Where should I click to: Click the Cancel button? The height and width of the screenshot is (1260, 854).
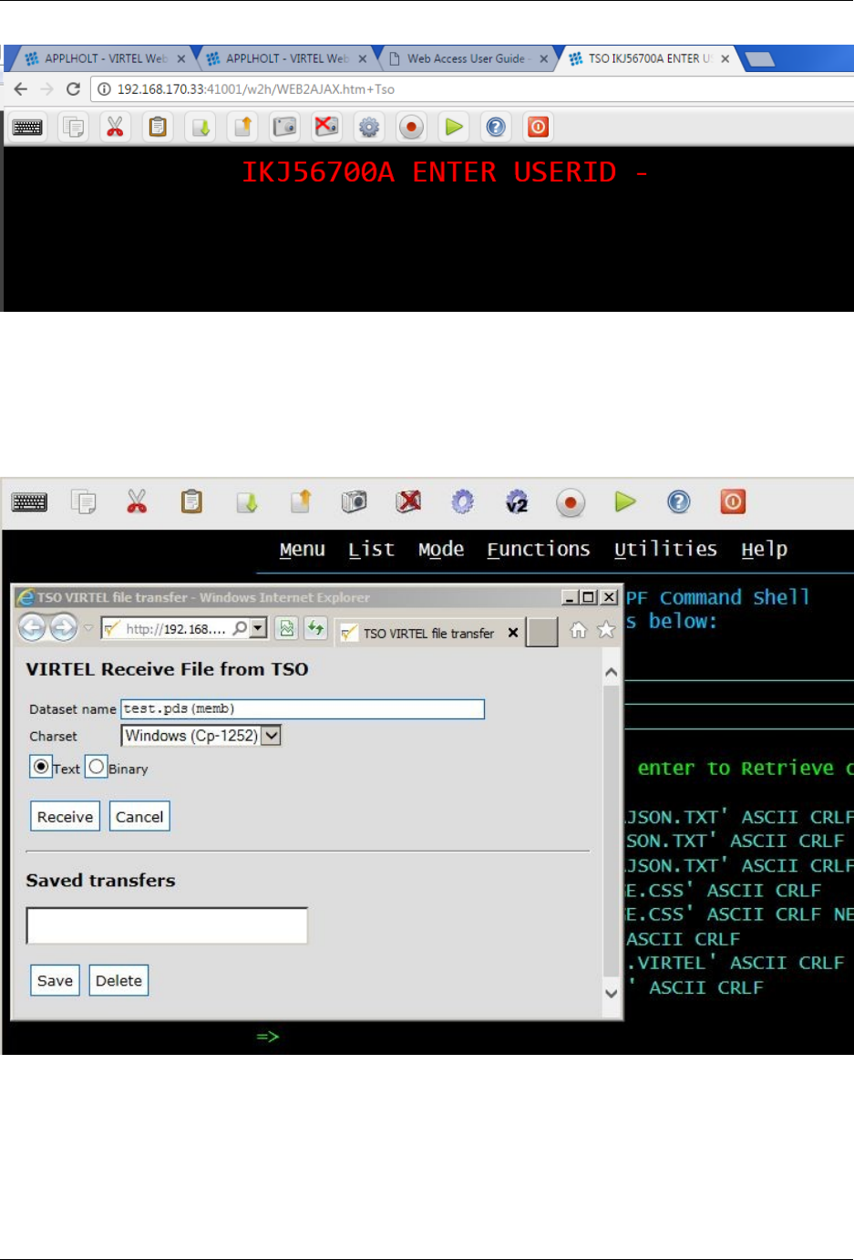tap(139, 817)
